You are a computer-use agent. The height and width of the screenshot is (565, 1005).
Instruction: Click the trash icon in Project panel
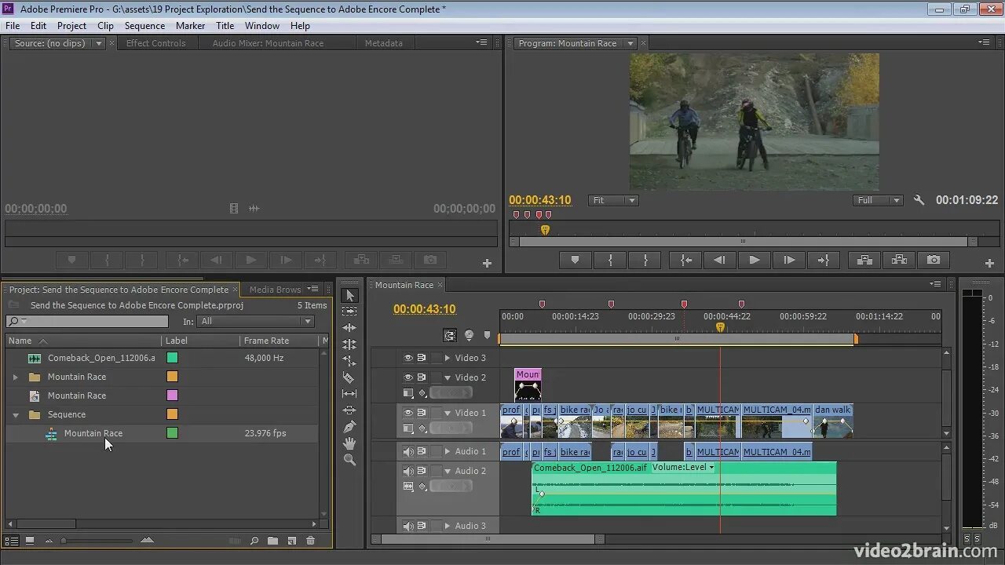[310, 541]
